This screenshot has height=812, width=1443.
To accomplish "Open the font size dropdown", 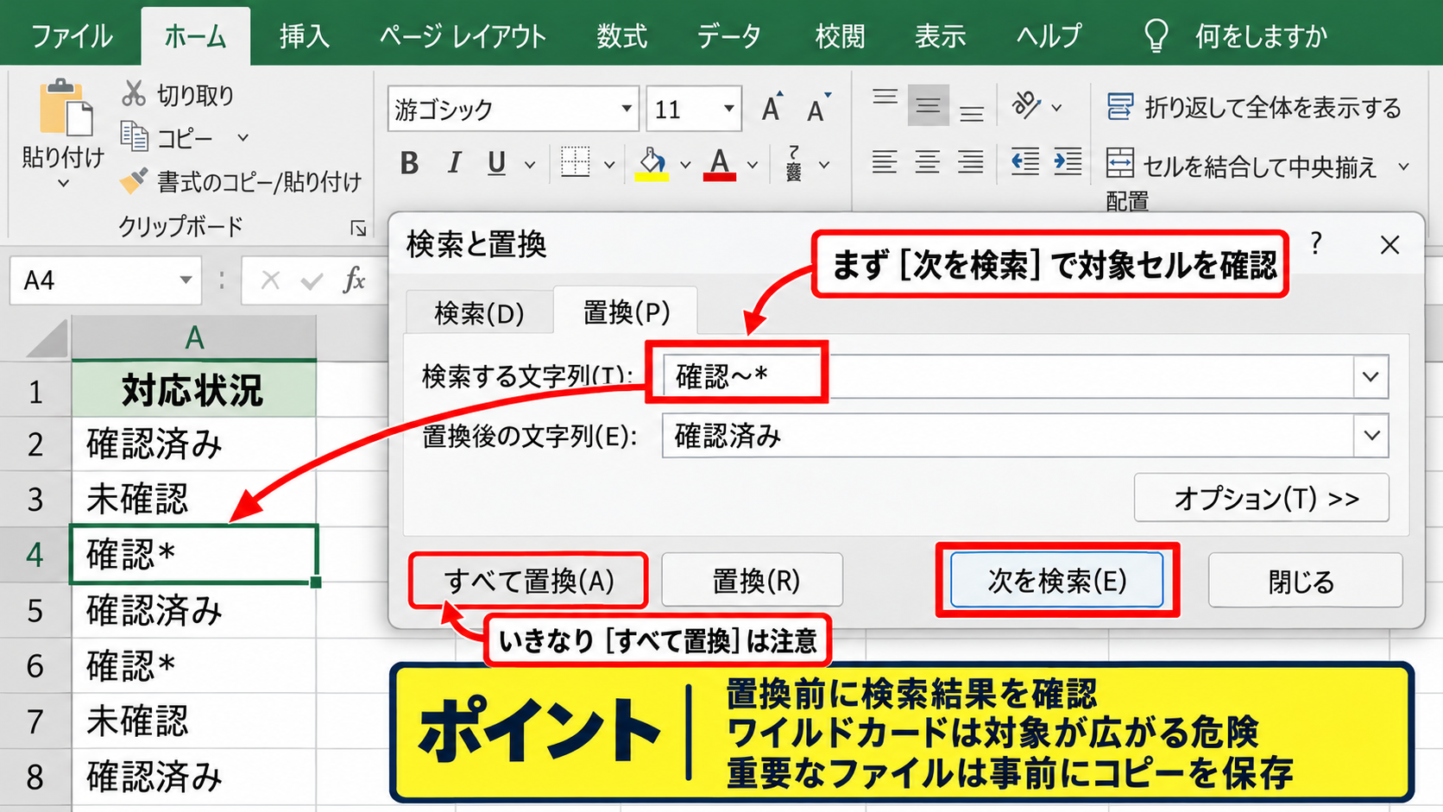I will [x=729, y=109].
